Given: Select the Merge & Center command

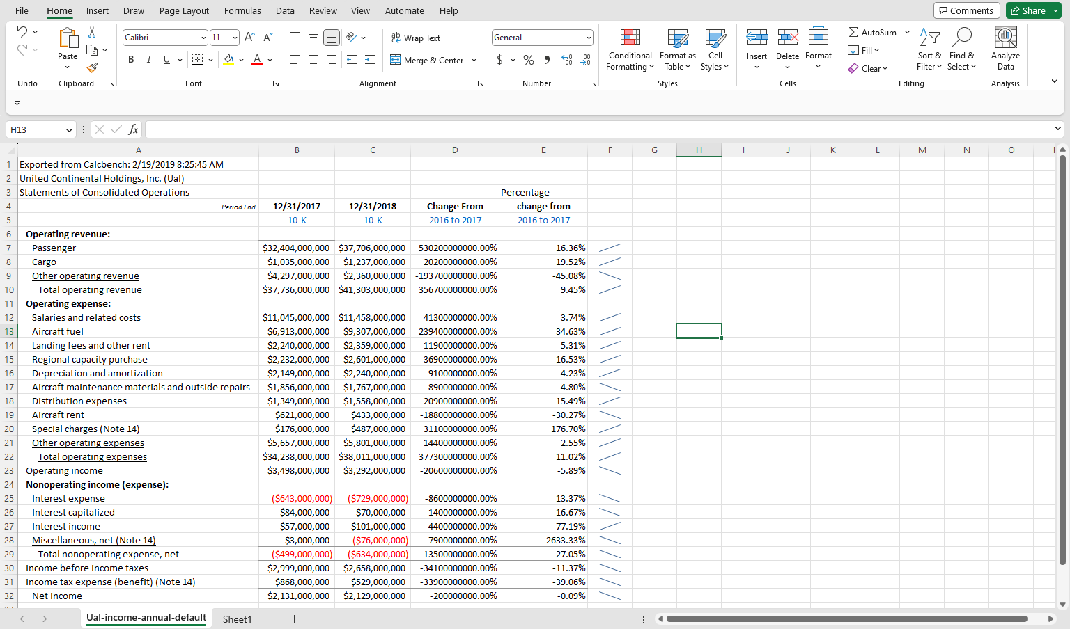Looking at the screenshot, I should tap(427, 60).
